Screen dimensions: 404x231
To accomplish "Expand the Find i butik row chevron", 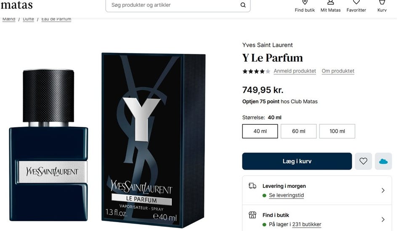I will [x=383, y=219].
